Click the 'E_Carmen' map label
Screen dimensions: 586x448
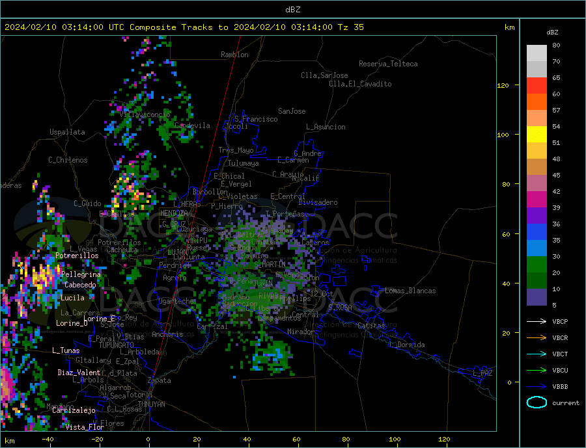293,160
